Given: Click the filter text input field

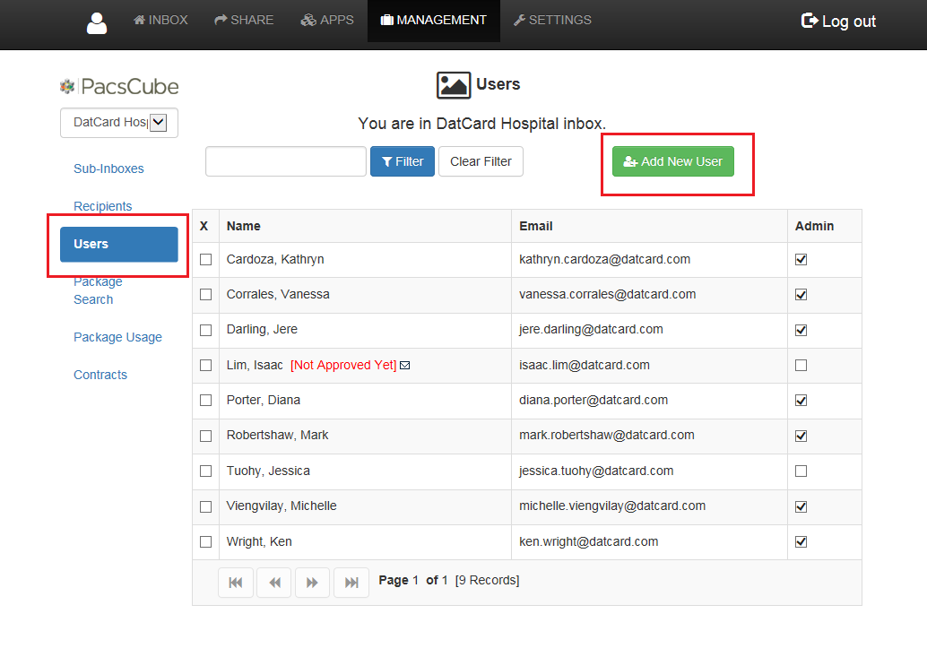Looking at the screenshot, I should coord(286,161).
